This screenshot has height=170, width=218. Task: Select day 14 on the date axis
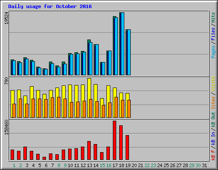pyautogui.click(x=96, y=165)
